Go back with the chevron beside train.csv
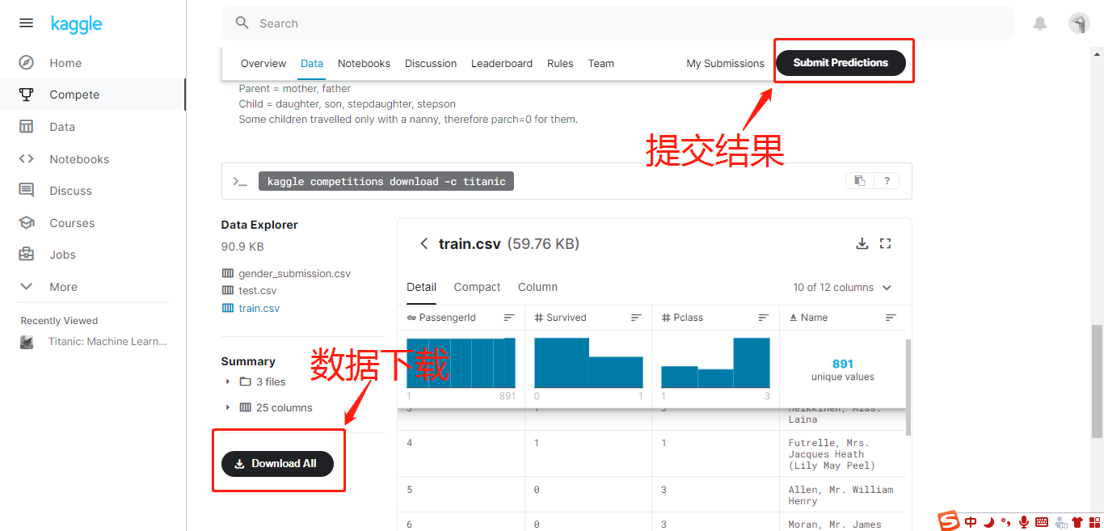The image size is (1104, 531). (x=423, y=243)
